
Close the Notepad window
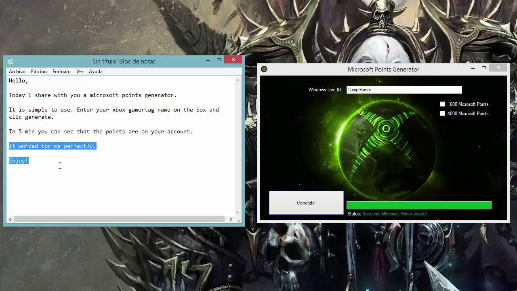[233, 60]
